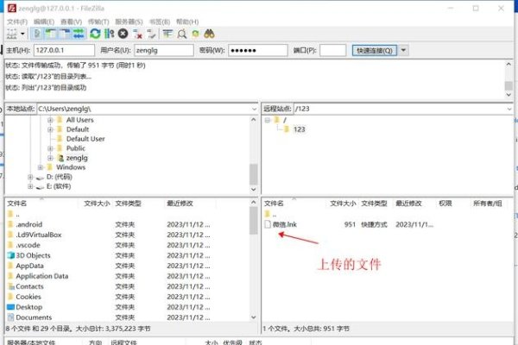Click the Disconnect from server icon
The height and width of the screenshot is (345, 518).
click(137, 34)
